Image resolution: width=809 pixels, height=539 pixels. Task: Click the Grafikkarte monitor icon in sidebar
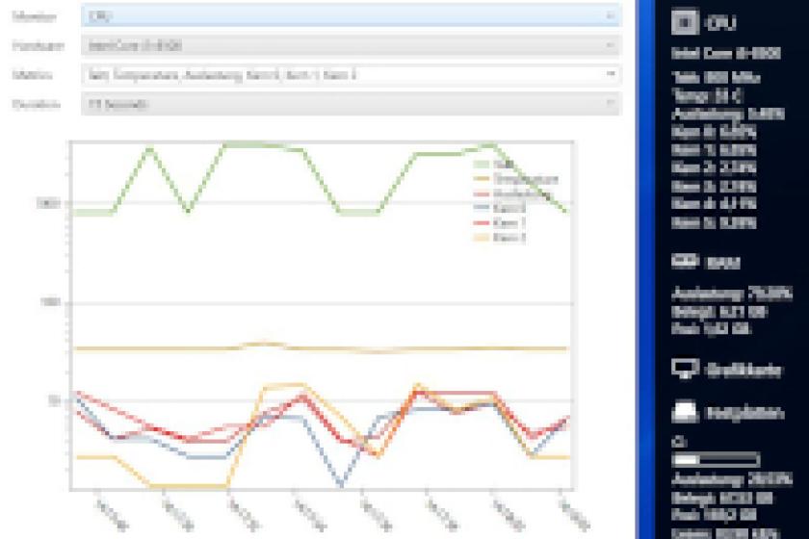click(x=685, y=370)
